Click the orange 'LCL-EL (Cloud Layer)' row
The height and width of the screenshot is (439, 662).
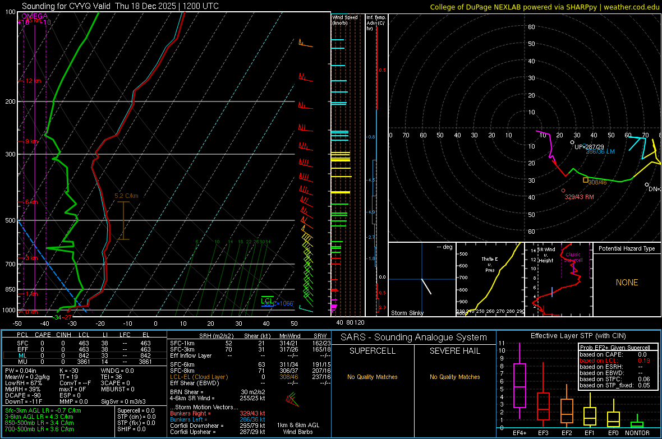pos(250,377)
